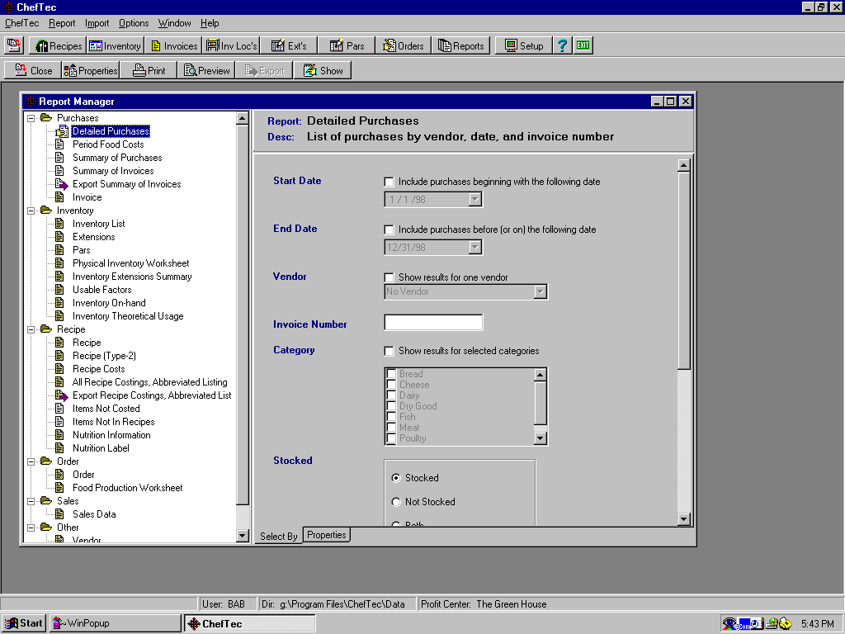Open Inv Loc's toolbar button
Viewport: 845px width, 634px height.
coord(232,46)
